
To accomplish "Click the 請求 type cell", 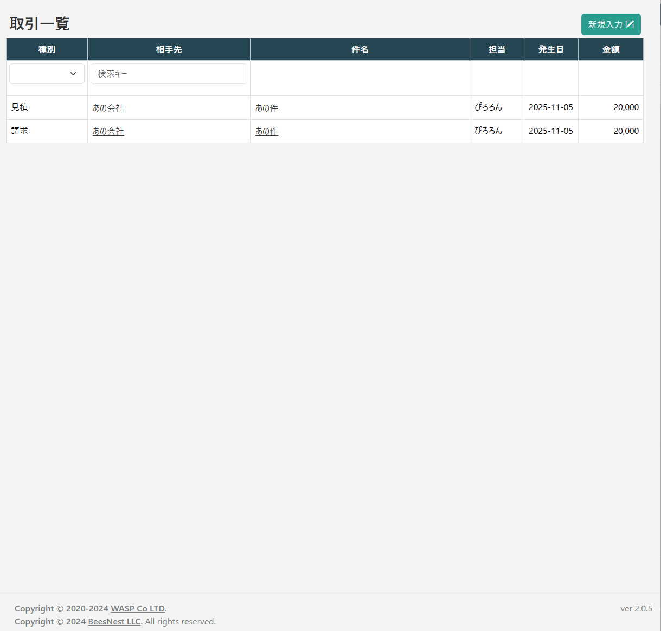I will pyautogui.click(x=20, y=131).
